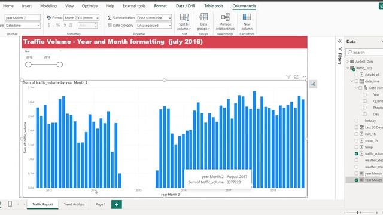This screenshot has height=215, width=383.
Task: Open the Summarization Don't summarize dropdown
Action: pos(154,17)
